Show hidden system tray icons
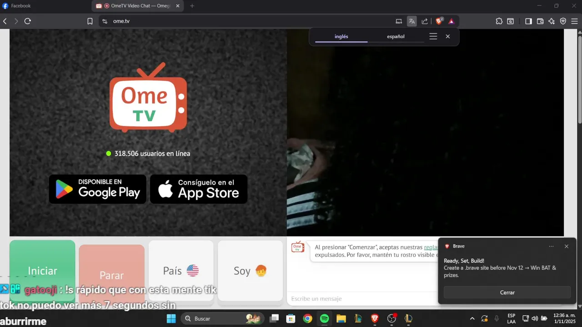Screen dimensions: 582x327 pyautogui.click(x=472, y=318)
